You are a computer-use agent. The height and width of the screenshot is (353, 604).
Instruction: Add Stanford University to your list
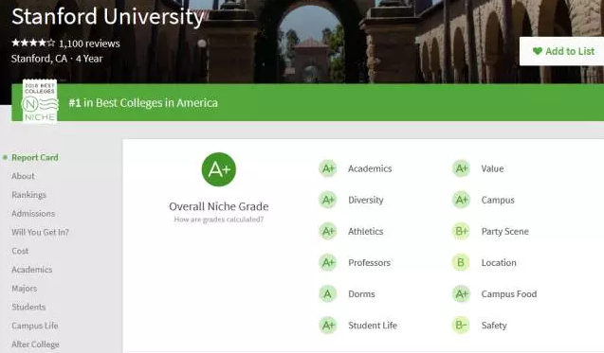(x=562, y=51)
